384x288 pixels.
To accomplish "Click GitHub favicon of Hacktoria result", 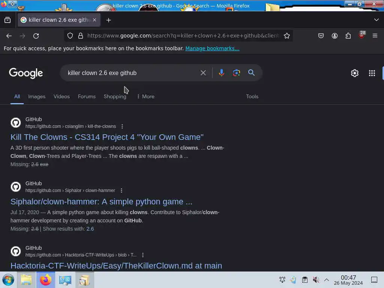I will [16, 251].
